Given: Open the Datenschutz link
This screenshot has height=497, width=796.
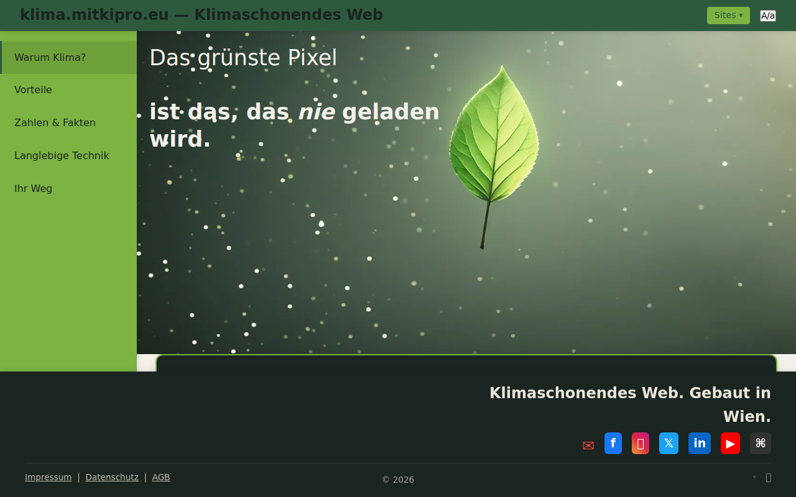Looking at the screenshot, I should pyautogui.click(x=112, y=477).
